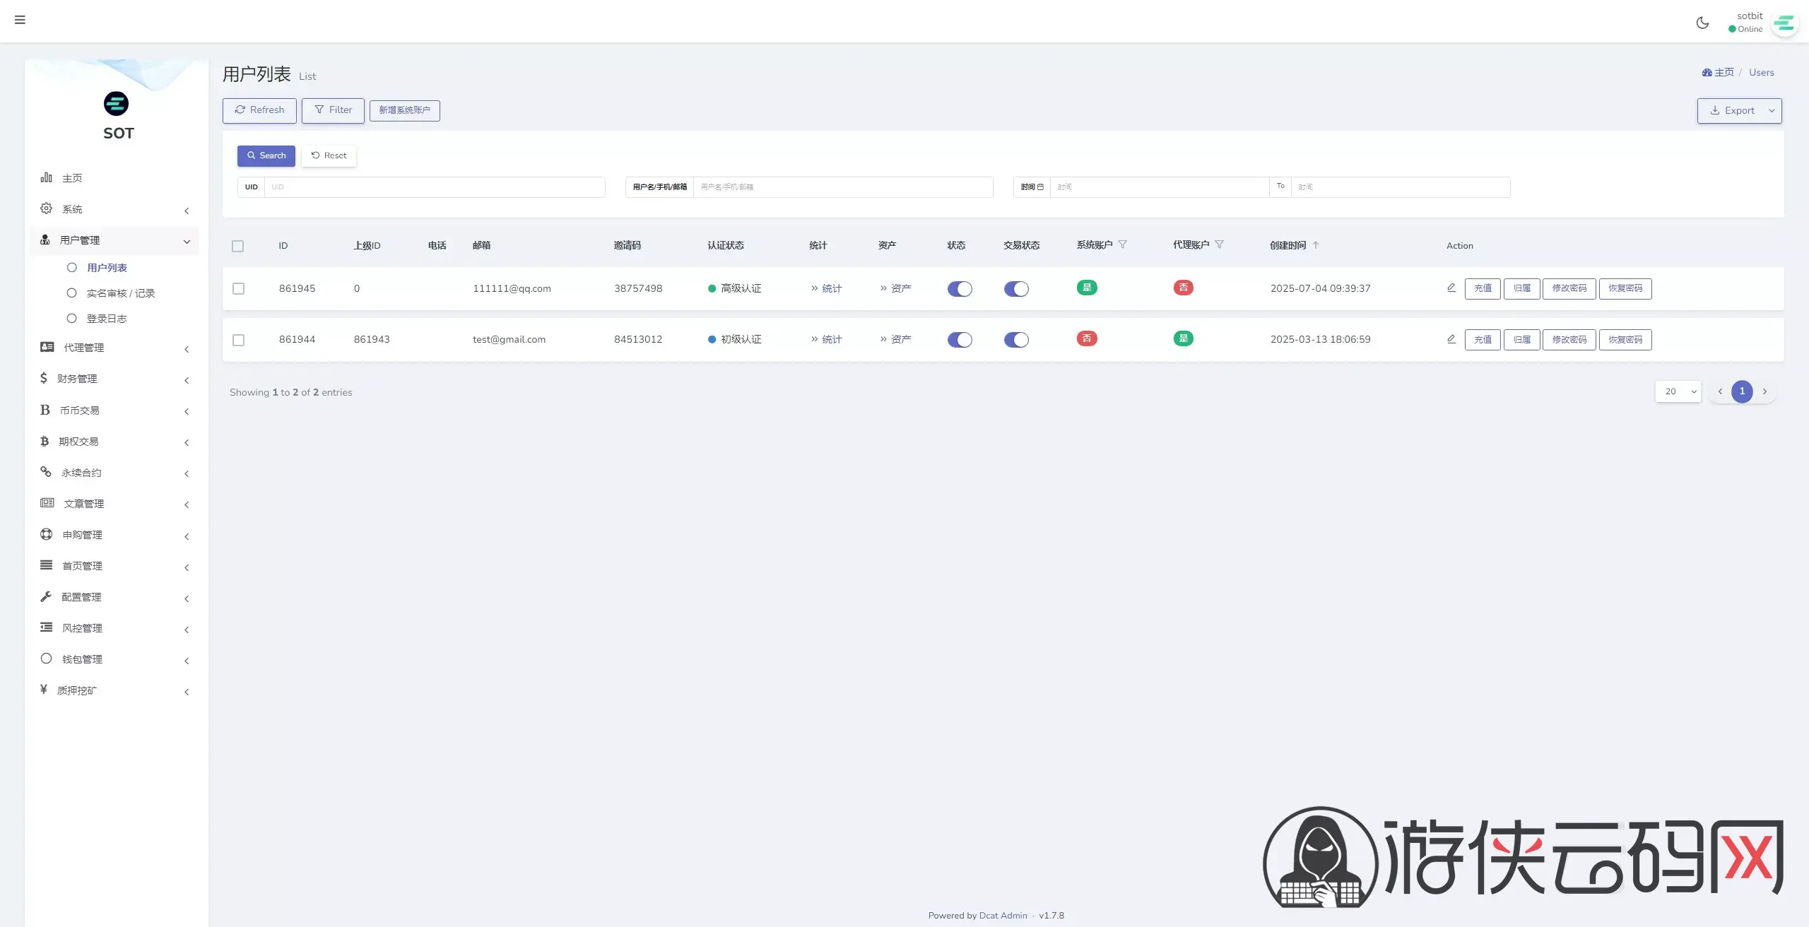1809x927 pixels.
Task: Toggle 状态 switch for user 861945
Action: point(960,288)
